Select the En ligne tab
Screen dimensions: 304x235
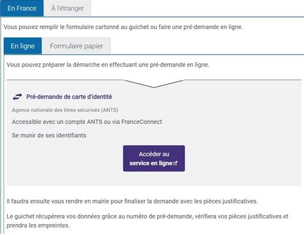[x=22, y=46]
